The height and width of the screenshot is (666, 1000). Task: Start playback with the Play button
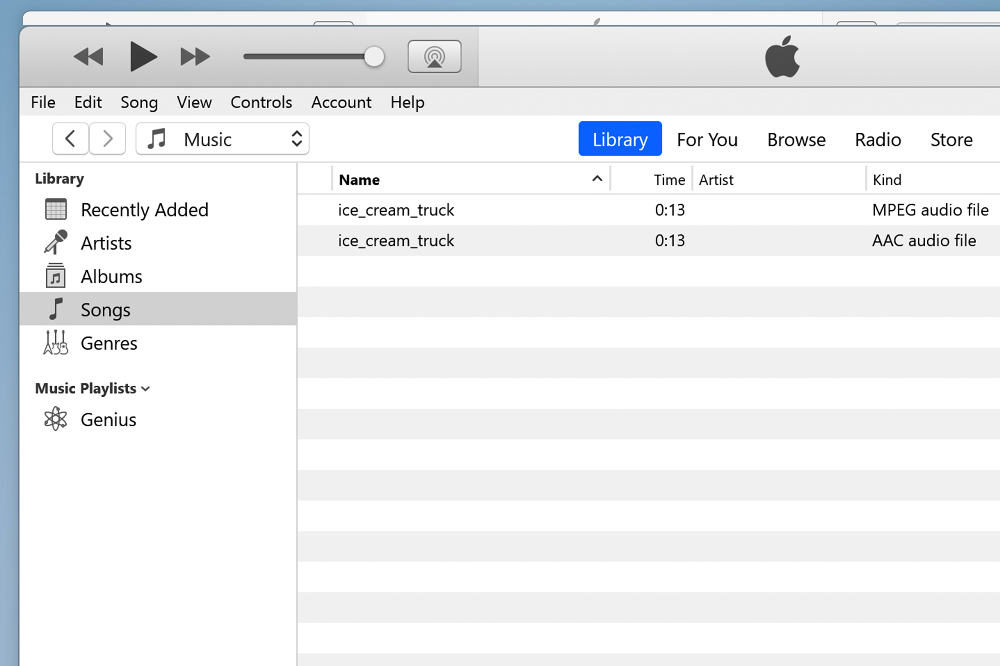pos(143,57)
